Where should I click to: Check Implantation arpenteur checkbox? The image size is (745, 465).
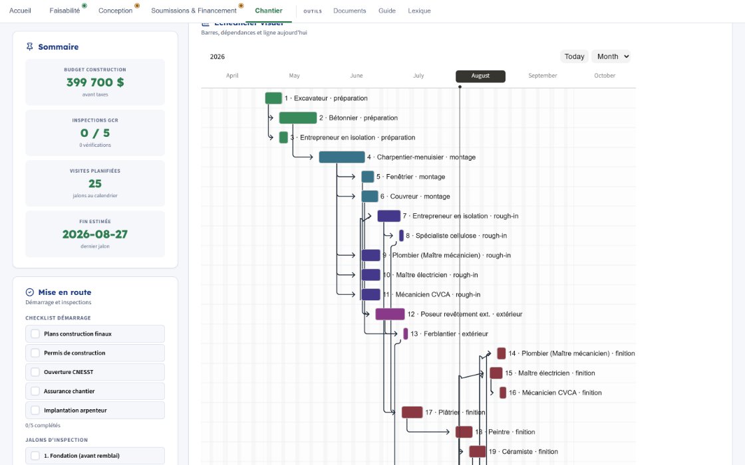pos(35,411)
